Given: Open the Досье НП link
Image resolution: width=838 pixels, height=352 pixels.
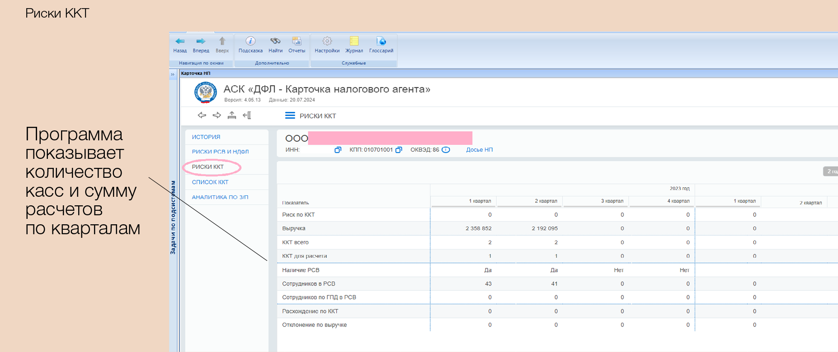Looking at the screenshot, I should pyautogui.click(x=479, y=150).
